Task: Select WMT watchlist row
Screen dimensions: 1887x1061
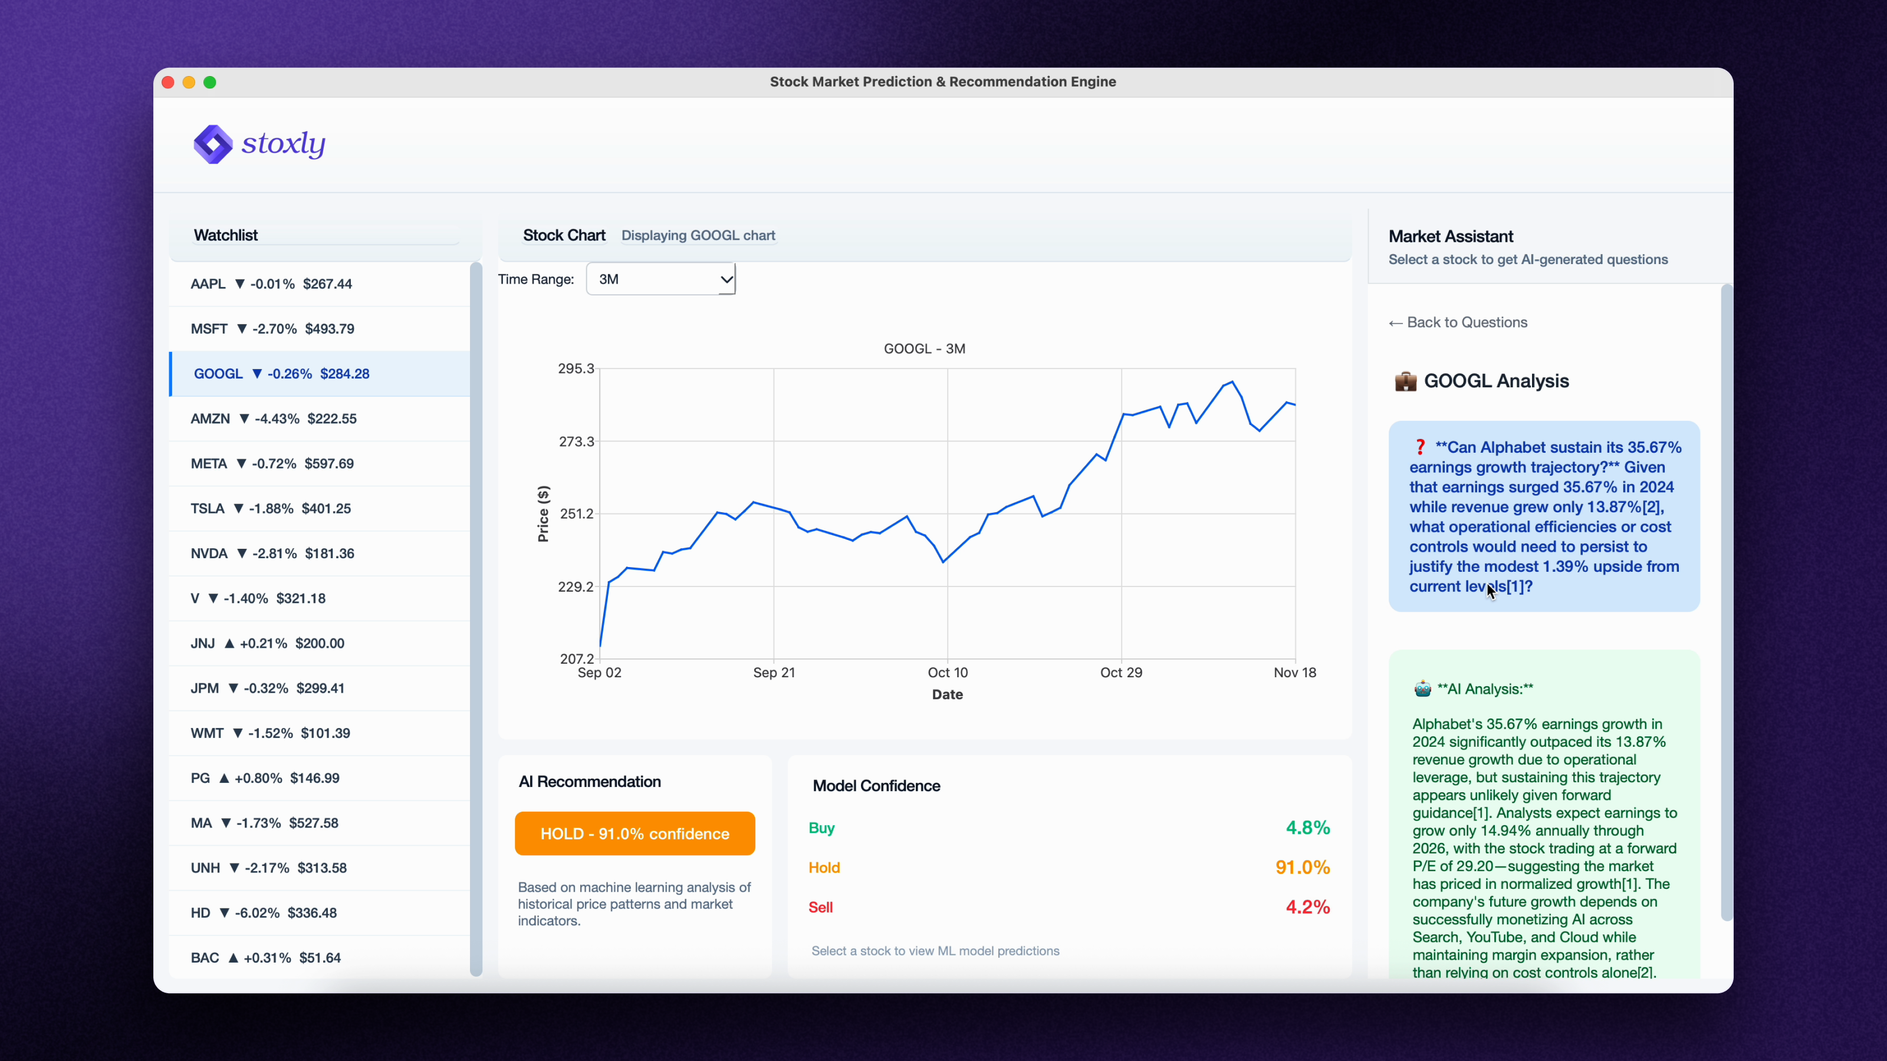Action: 320,733
